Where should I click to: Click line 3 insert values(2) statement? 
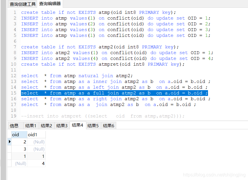click(116, 24)
